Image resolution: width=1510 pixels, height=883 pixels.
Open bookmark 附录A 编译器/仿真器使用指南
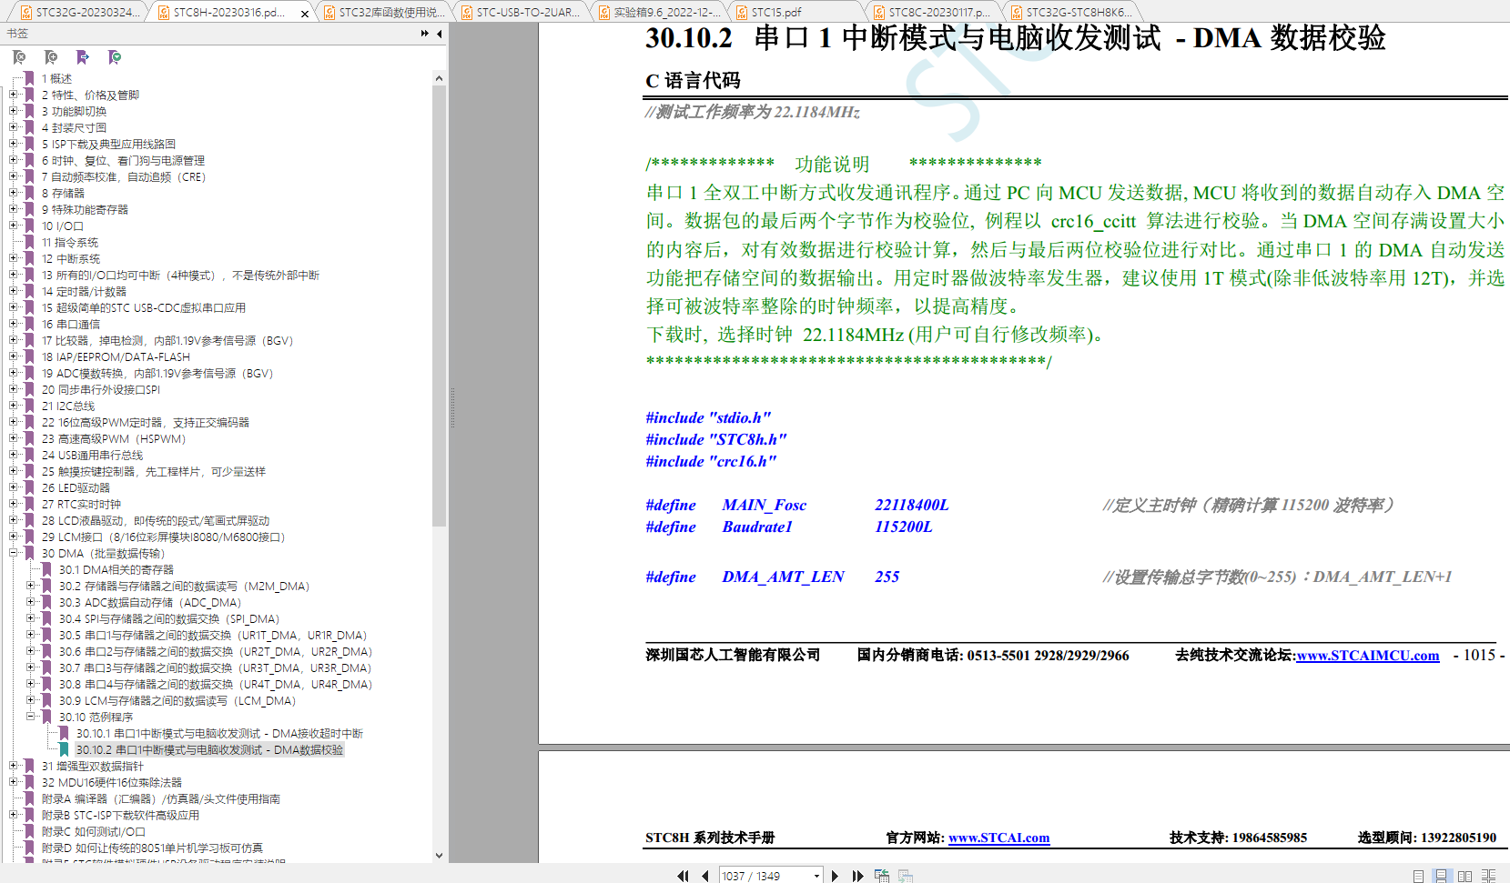point(160,798)
